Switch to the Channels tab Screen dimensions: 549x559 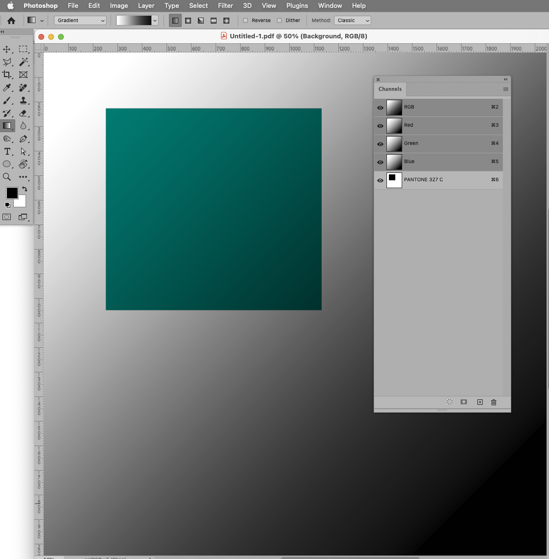click(x=390, y=89)
